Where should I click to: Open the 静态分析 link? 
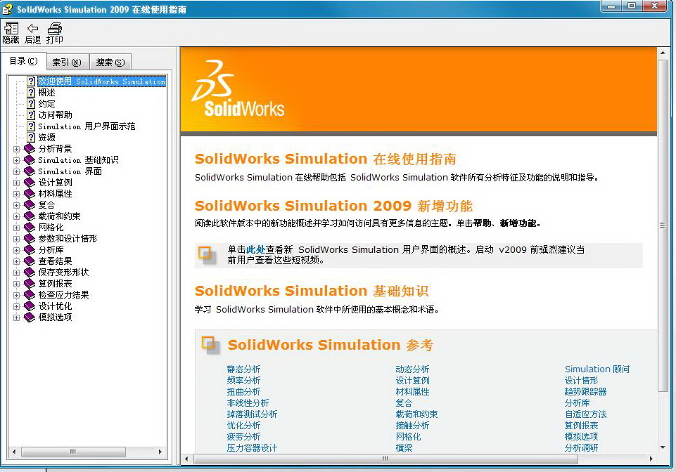(x=243, y=369)
